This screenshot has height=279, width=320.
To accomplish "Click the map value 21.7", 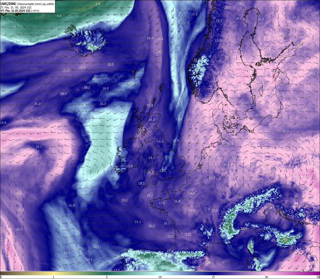I will [315, 73].
